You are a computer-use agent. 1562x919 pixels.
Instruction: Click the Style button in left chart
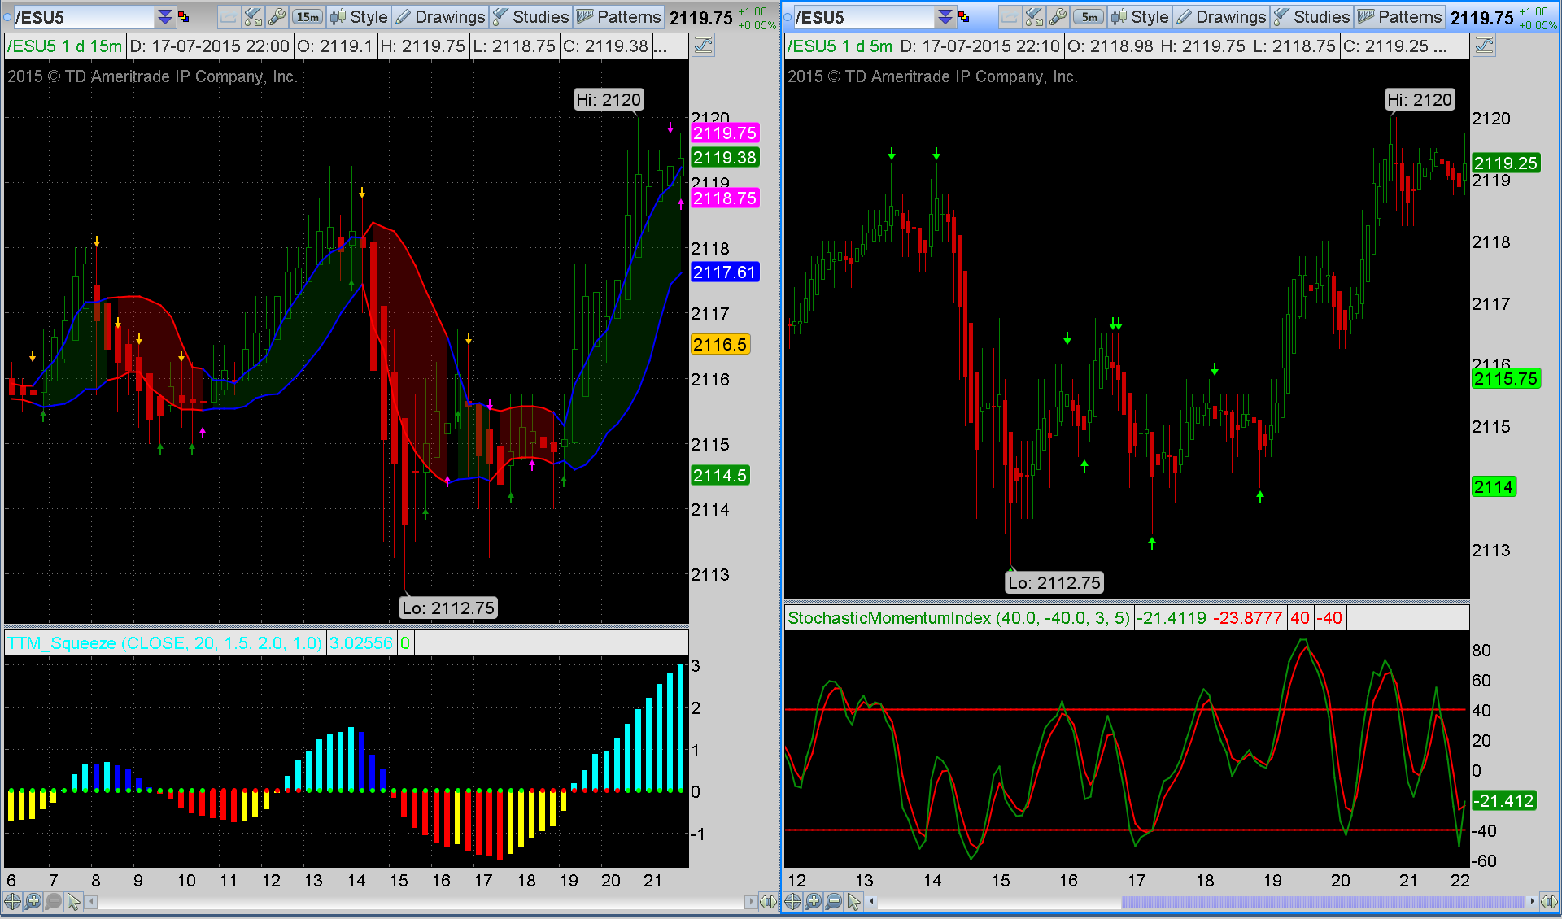point(359,17)
